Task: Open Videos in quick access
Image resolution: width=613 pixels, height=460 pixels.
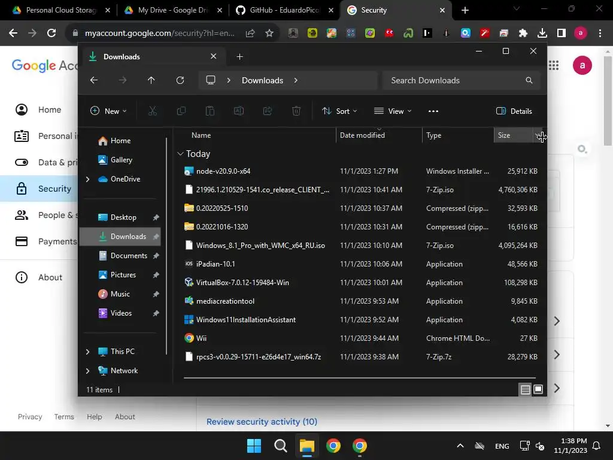Action: coord(122,313)
